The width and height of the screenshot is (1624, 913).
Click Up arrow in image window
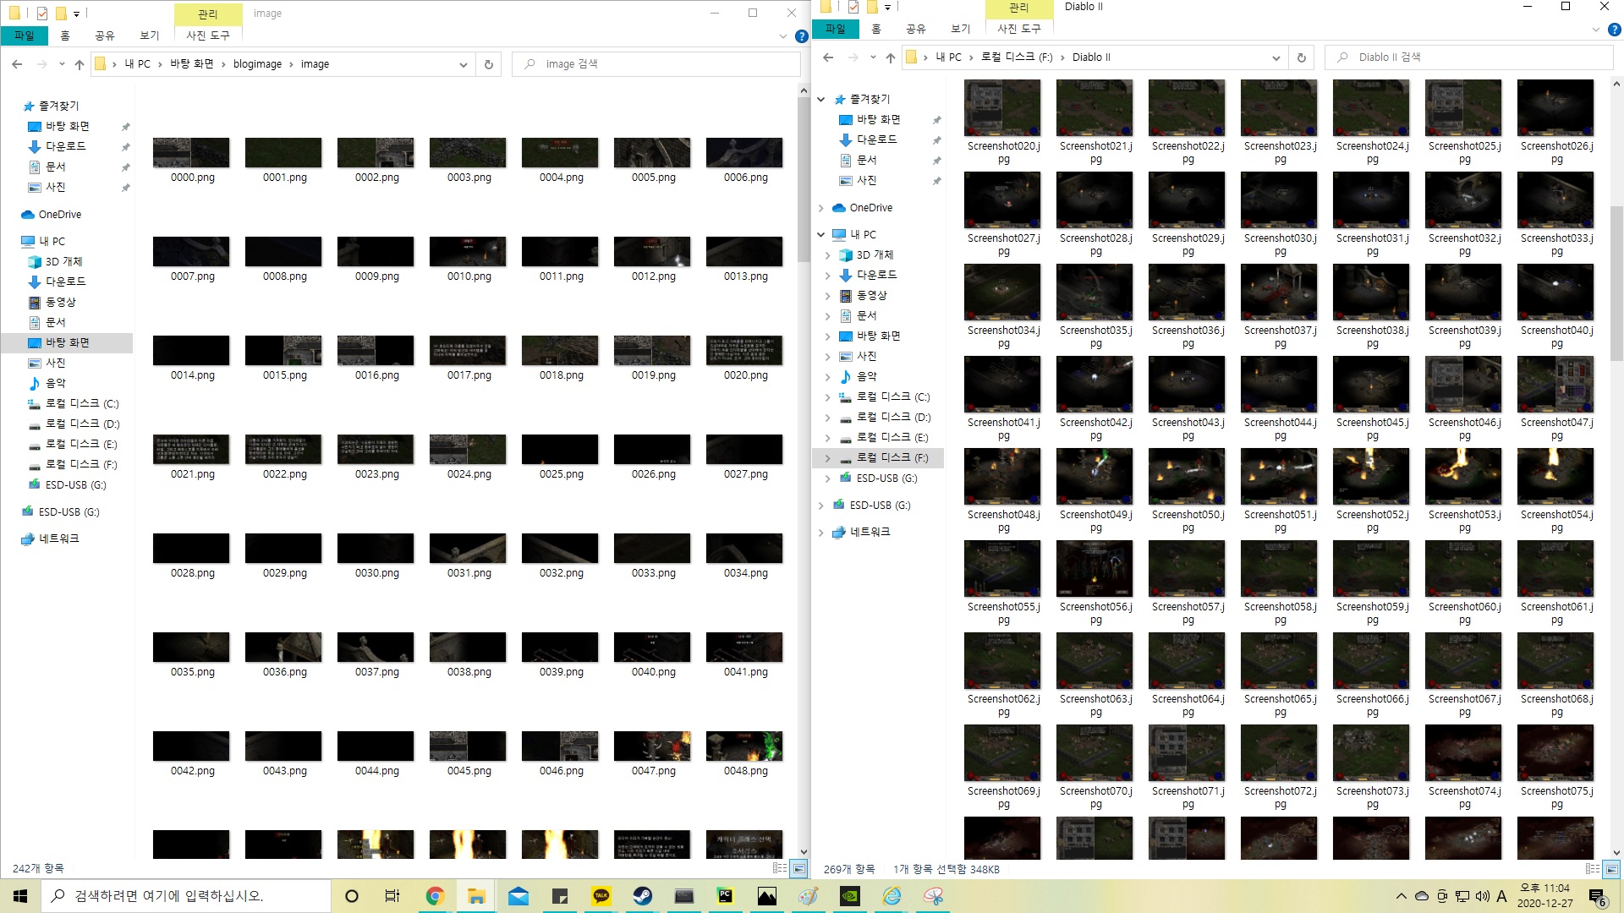click(x=80, y=64)
